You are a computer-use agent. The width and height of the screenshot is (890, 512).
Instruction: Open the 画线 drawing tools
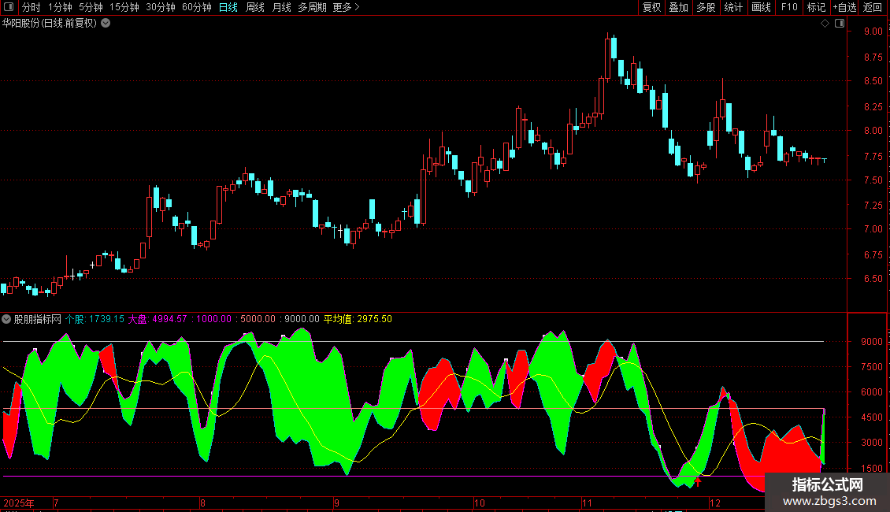[761, 7]
